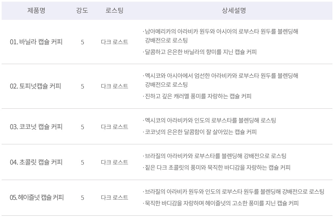This screenshot has height=218, width=334.
Task: Click the 강도 column header
Action: click(x=82, y=11)
